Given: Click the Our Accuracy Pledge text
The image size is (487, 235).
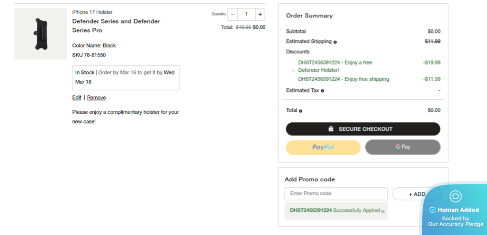Looking at the screenshot, I should pyautogui.click(x=455, y=225).
